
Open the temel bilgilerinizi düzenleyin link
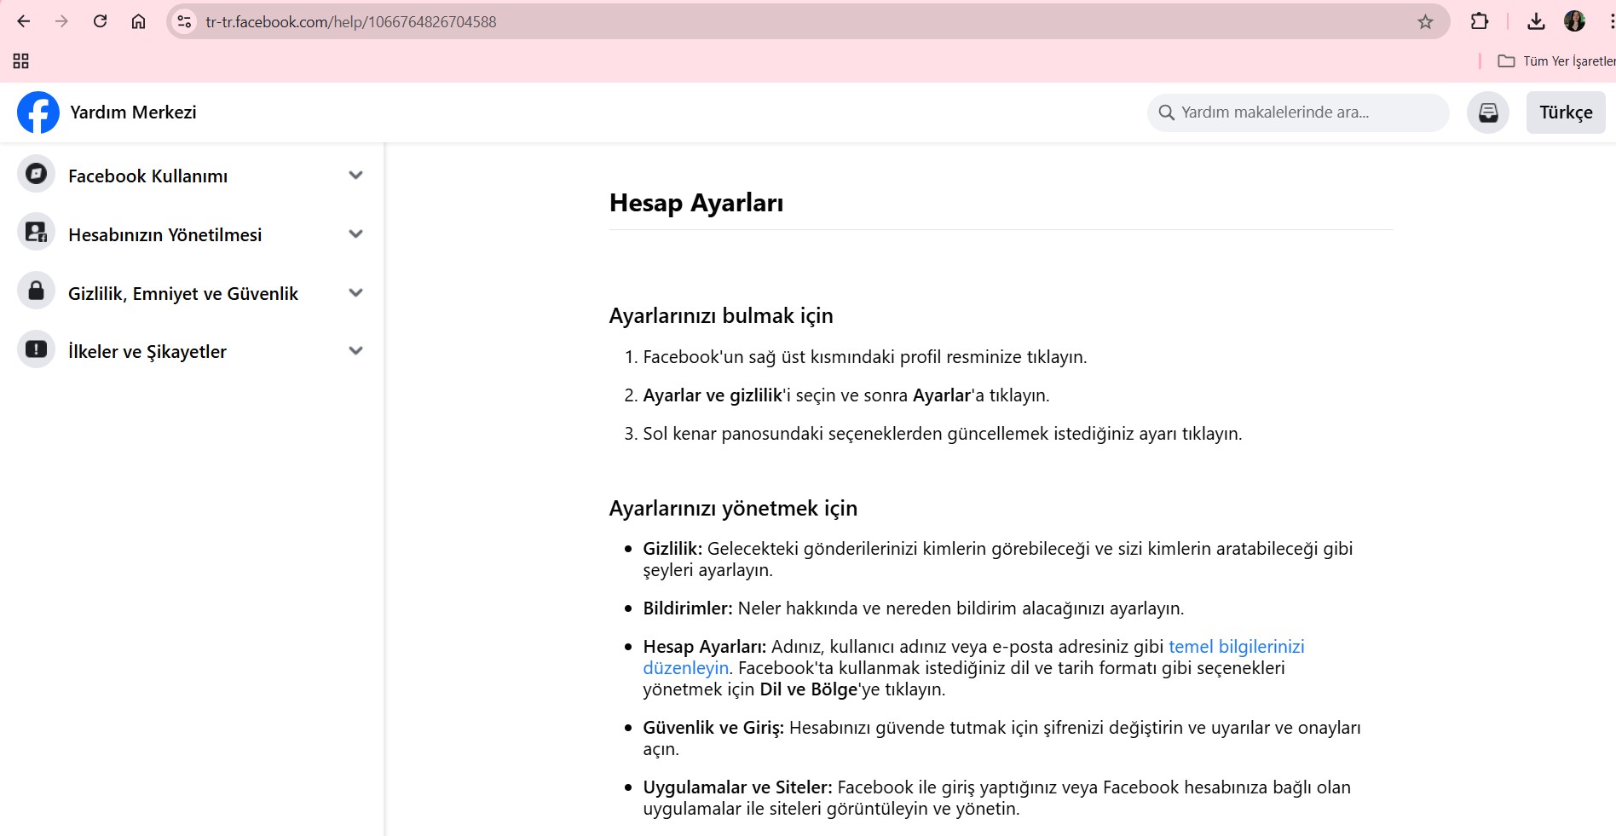click(x=1236, y=647)
